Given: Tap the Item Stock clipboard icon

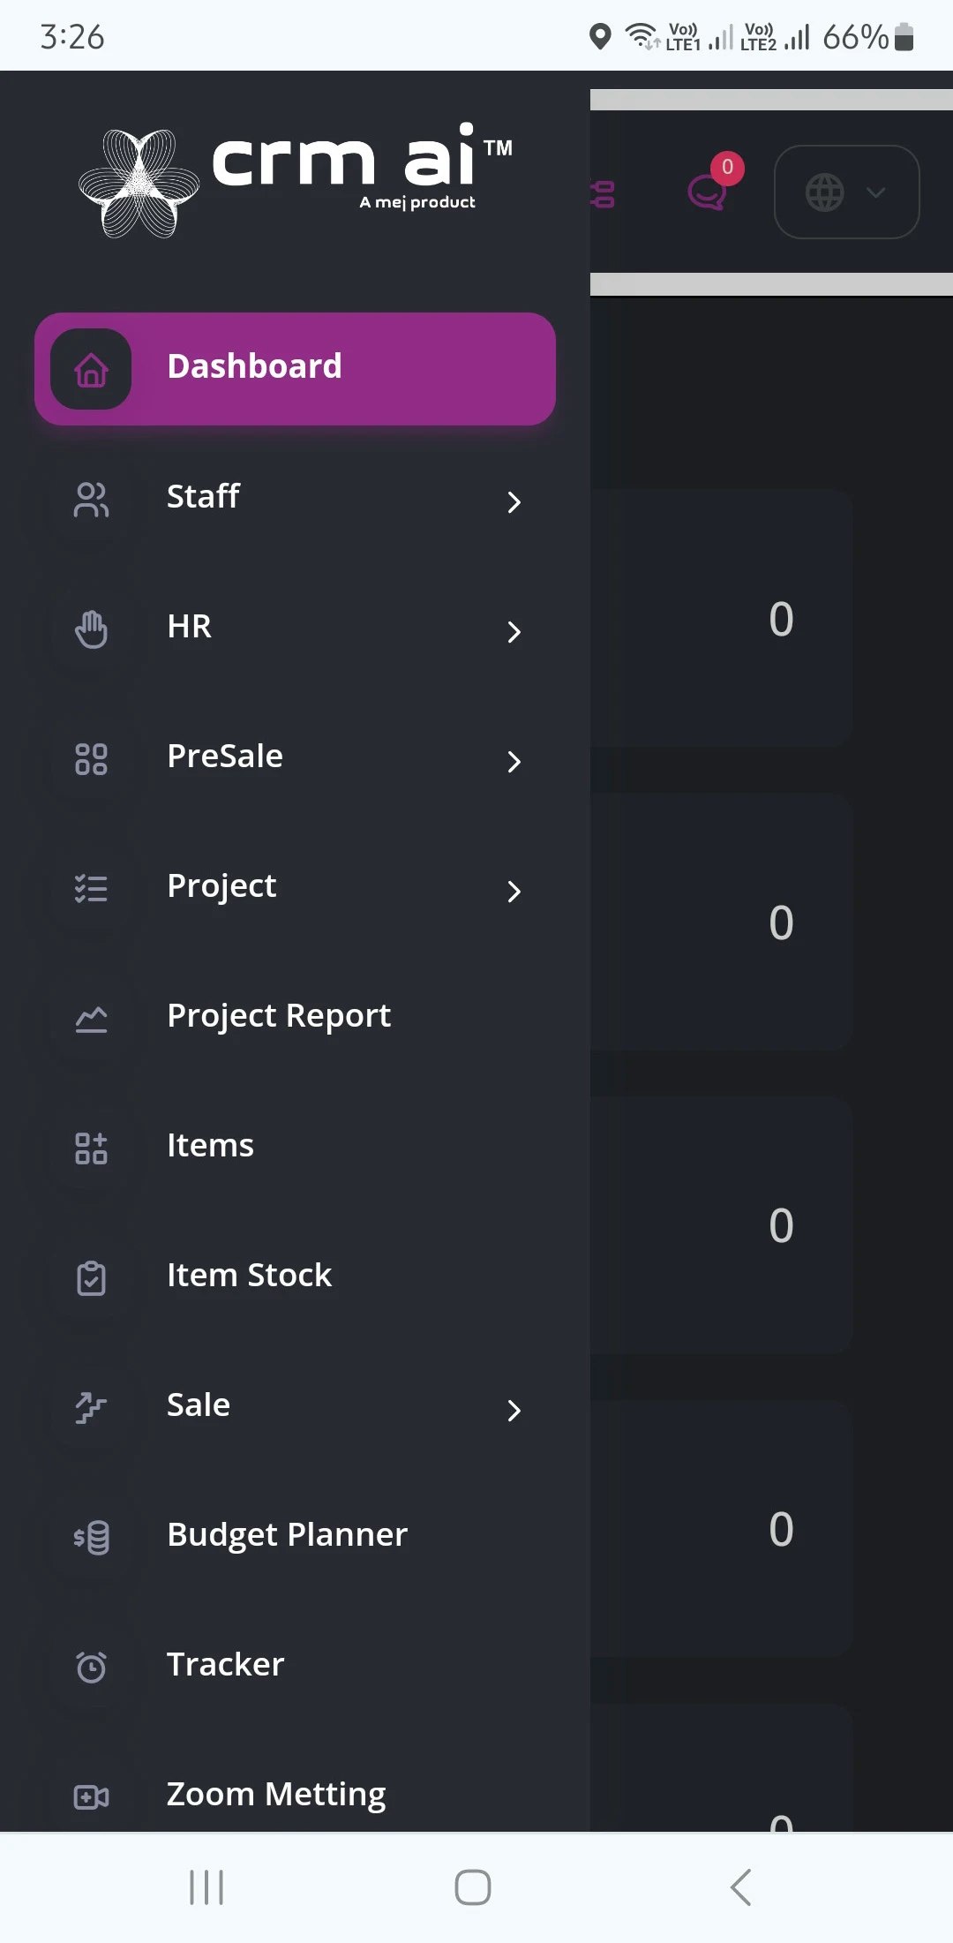Looking at the screenshot, I should (91, 1278).
